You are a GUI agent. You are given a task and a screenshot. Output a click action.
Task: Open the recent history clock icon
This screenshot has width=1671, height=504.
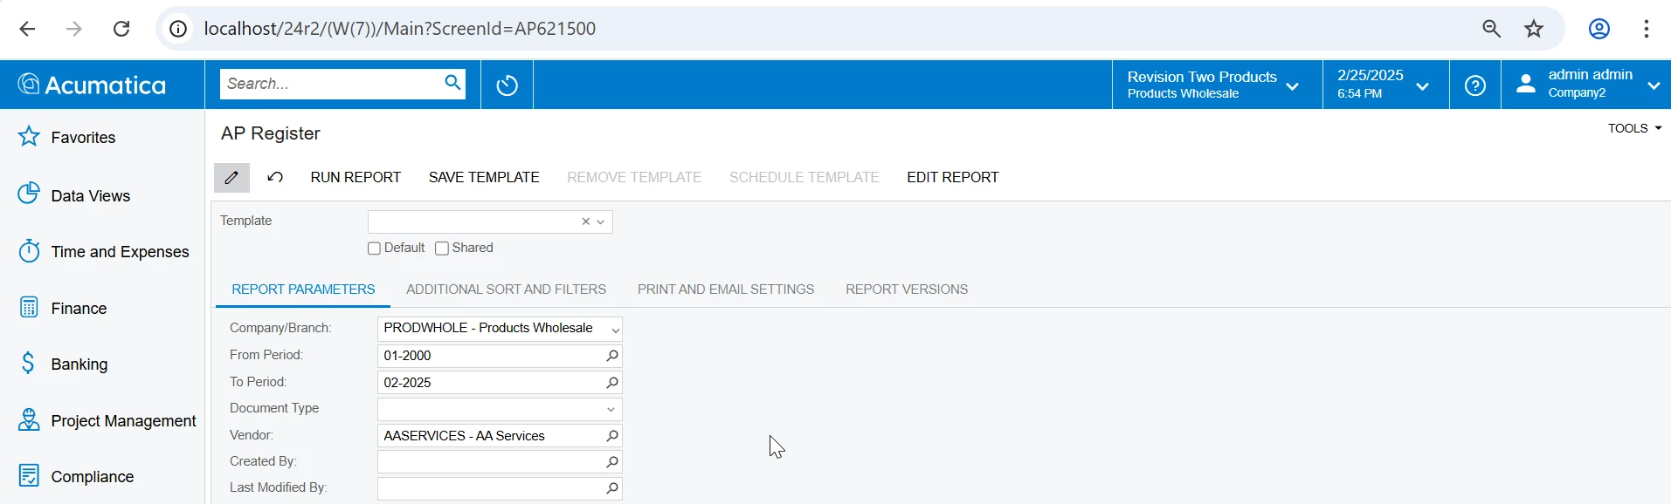pos(507,85)
